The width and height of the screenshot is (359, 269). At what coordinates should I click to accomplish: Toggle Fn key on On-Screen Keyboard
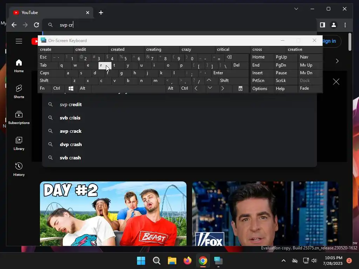pos(45,88)
